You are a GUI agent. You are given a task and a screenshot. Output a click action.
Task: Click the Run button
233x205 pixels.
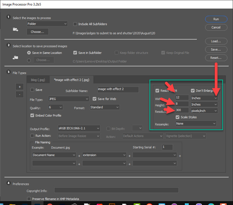216,19
